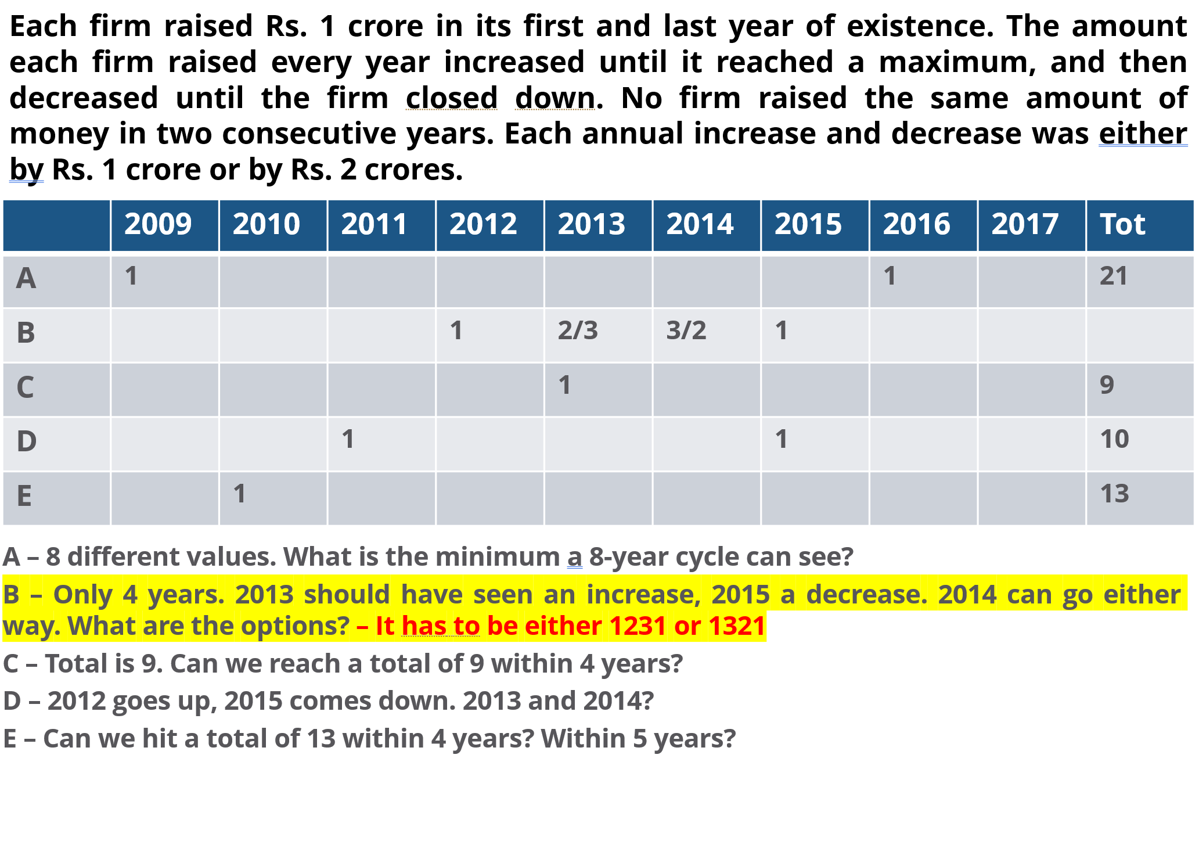Screen dimensions: 1199x866
Task: Click firm B's 2012 cell showing 1
Action: [490, 336]
